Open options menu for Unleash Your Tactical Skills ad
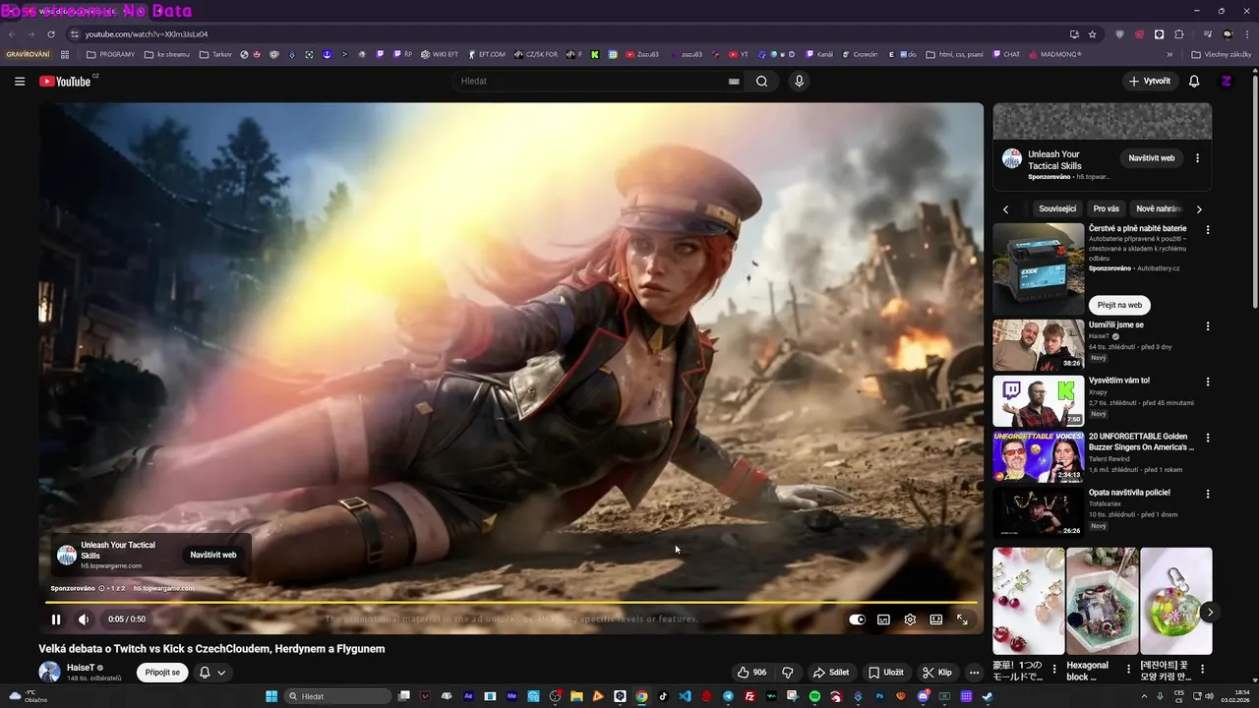Image resolution: width=1259 pixels, height=708 pixels. pyautogui.click(x=1197, y=157)
